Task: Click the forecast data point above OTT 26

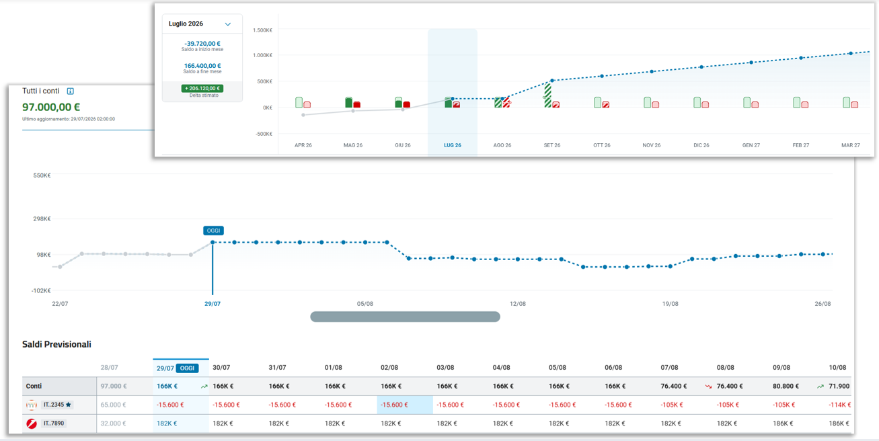Action: [x=602, y=76]
